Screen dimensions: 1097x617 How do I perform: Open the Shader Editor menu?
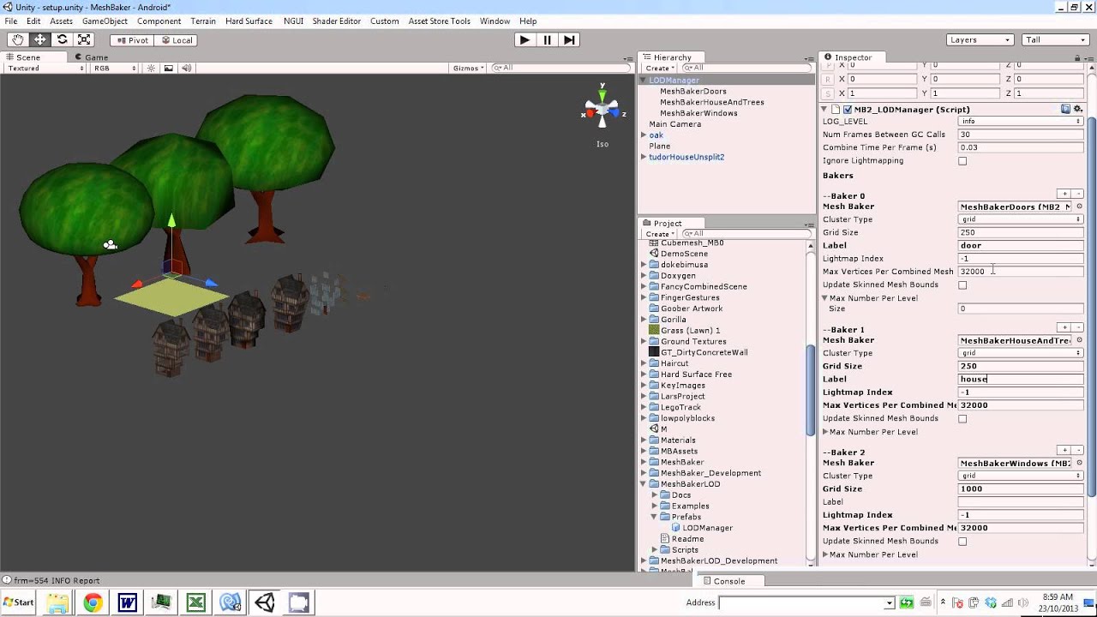(x=337, y=21)
